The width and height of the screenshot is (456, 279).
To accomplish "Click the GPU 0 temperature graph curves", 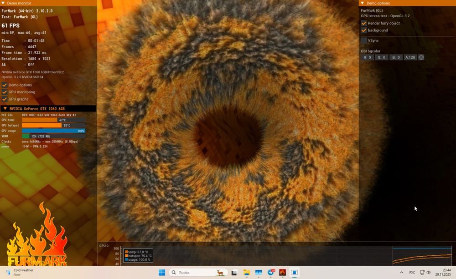I will coord(422,258).
